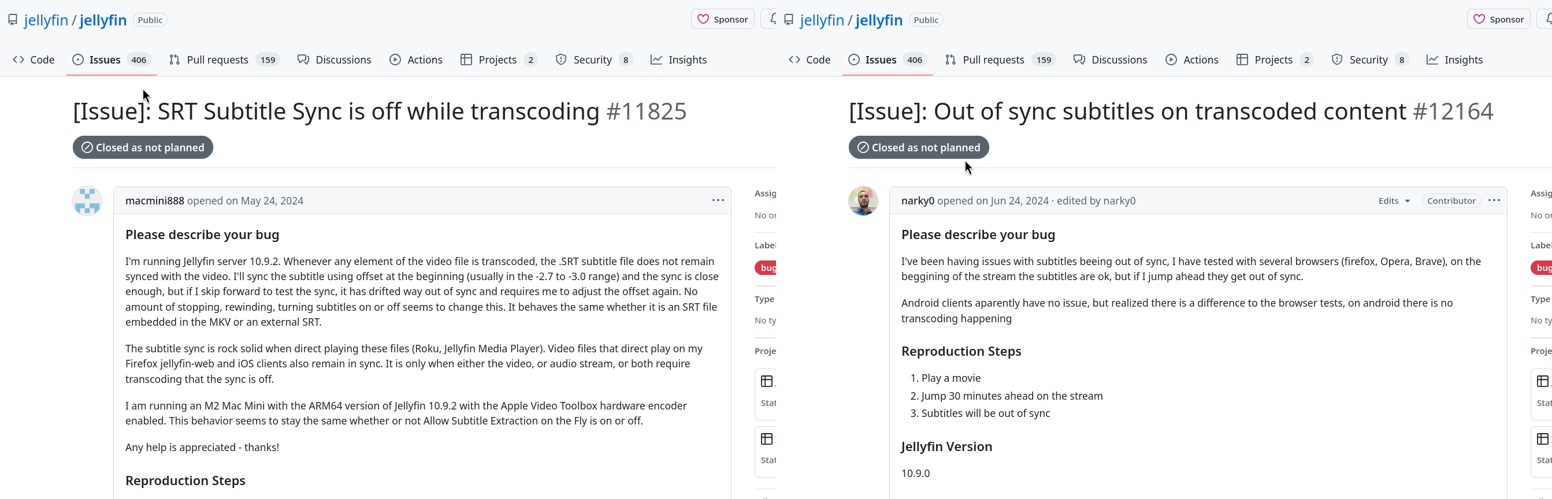Click the red bug label in issue #12164 sidebar
The image size is (1552, 499).
coord(1542,268)
